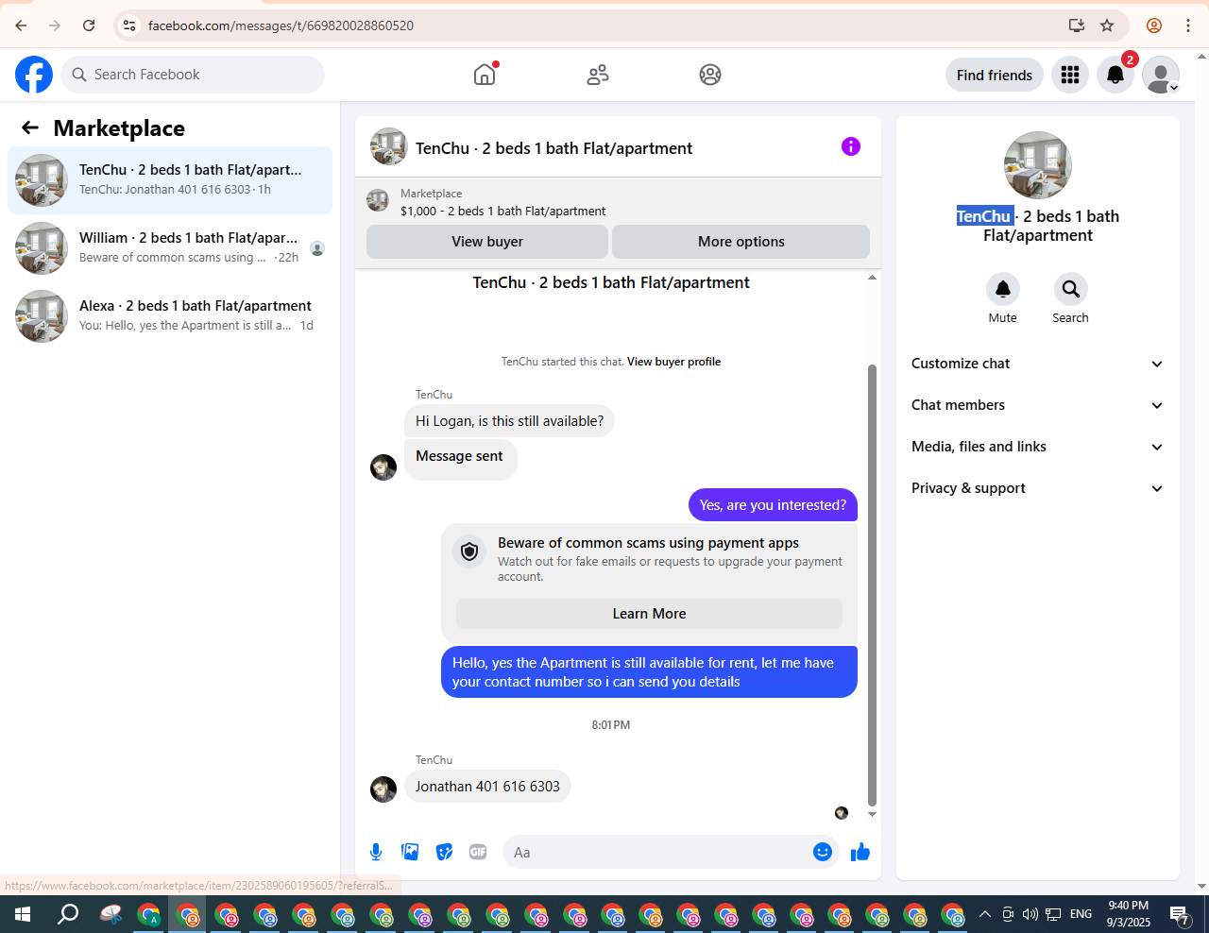Go back using the Marketplace arrow
Viewport: 1209px width, 933px height.
[30, 127]
